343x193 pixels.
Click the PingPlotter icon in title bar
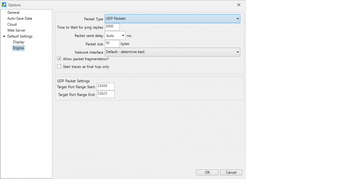pos(3,5)
